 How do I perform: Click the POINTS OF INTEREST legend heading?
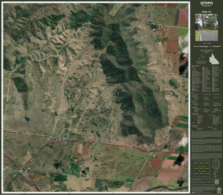pyautogui.click(x=195, y=66)
